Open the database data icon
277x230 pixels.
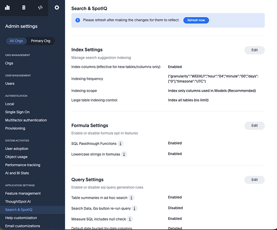[24, 7]
